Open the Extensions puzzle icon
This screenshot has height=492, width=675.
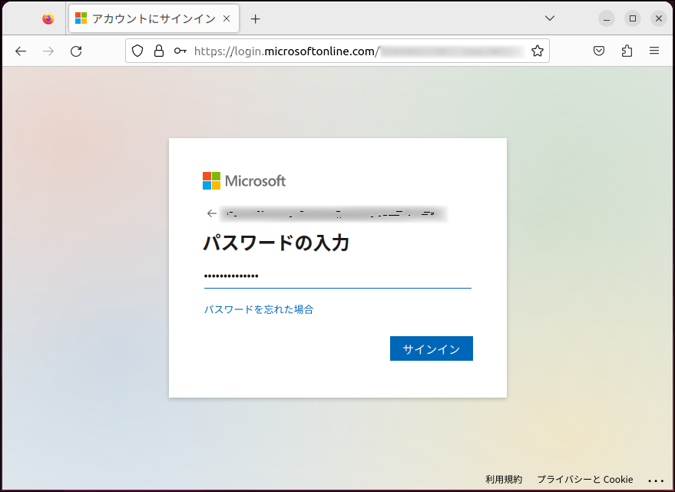[x=627, y=51]
